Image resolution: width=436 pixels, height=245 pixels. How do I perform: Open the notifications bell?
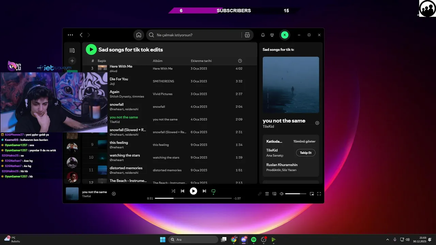click(263, 35)
